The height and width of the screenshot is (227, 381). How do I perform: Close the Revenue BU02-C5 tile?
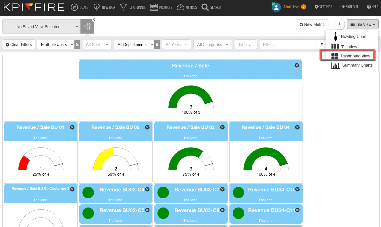tap(147, 210)
